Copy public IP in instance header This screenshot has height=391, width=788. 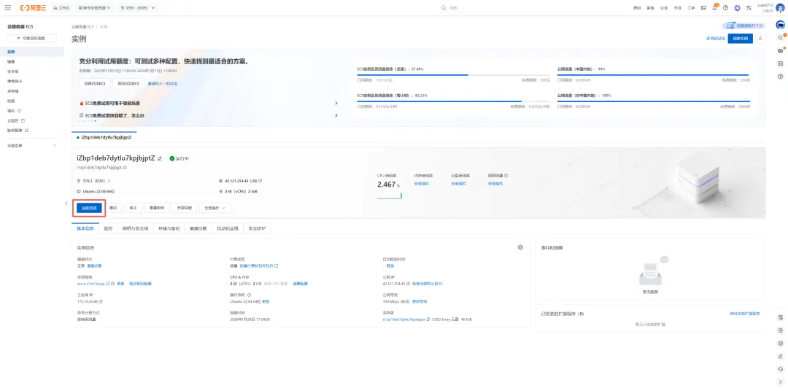[260, 181]
